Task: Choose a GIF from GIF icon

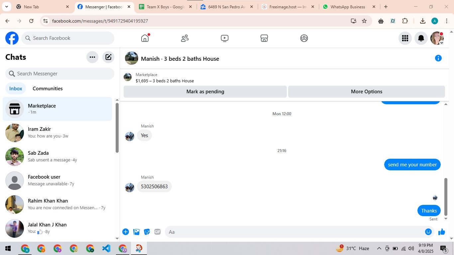Action: [158, 232]
